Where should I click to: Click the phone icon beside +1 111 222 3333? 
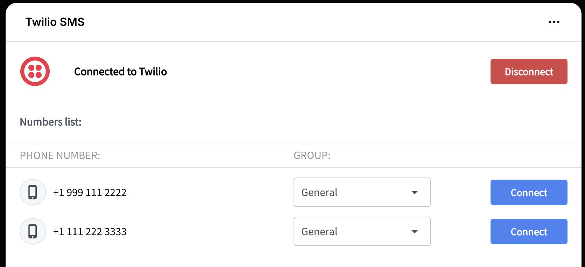click(x=33, y=231)
